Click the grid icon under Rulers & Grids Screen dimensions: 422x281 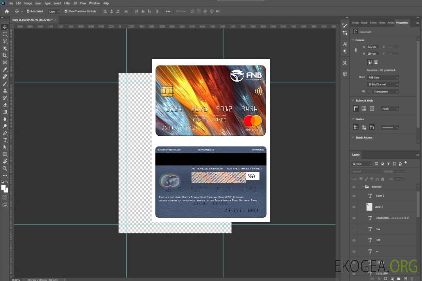(363, 108)
